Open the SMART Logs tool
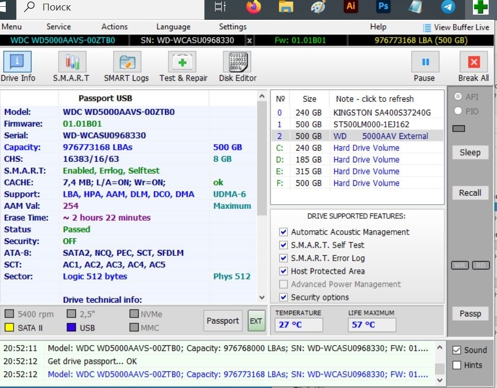The image size is (497, 388). pos(127,62)
